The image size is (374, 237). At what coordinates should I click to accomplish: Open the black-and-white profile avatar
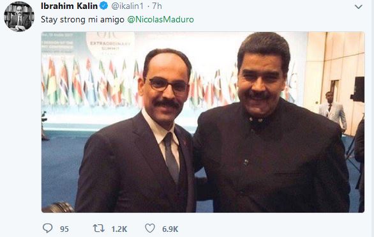pyautogui.click(x=19, y=17)
